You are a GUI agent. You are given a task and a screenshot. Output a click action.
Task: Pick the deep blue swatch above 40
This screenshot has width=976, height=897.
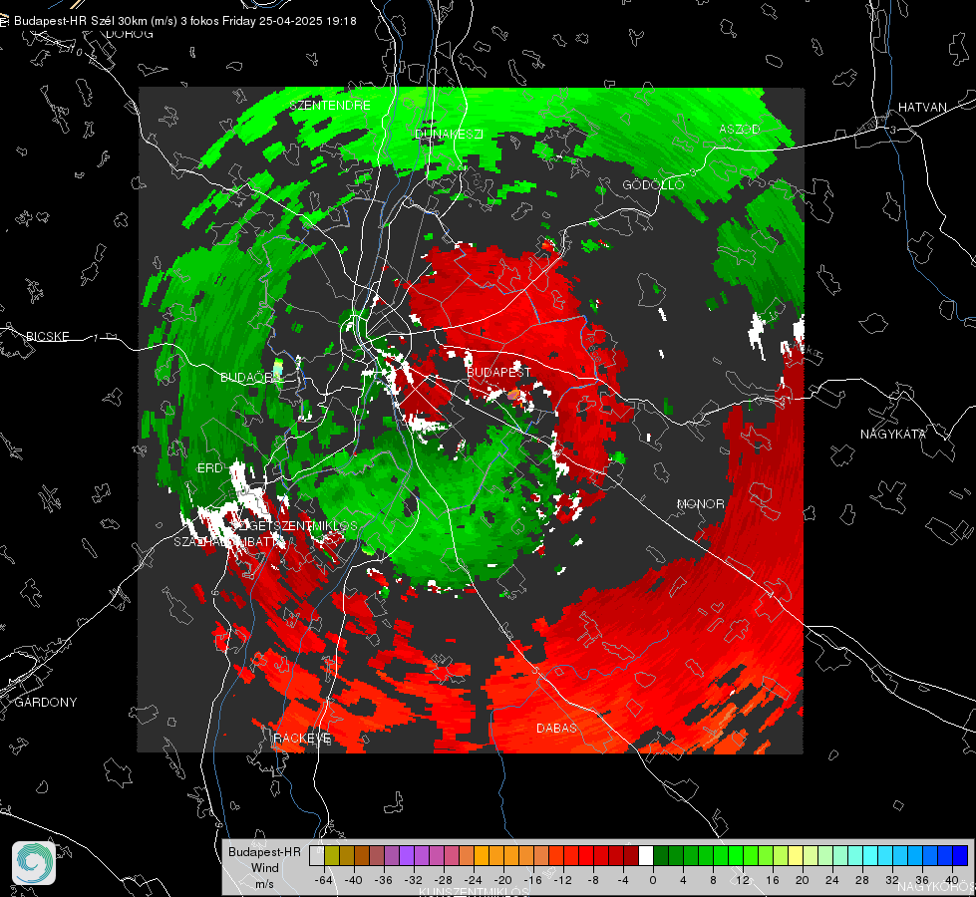960,856
